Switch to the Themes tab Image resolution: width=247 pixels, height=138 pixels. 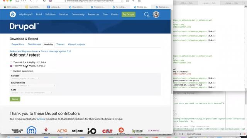(60, 44)
